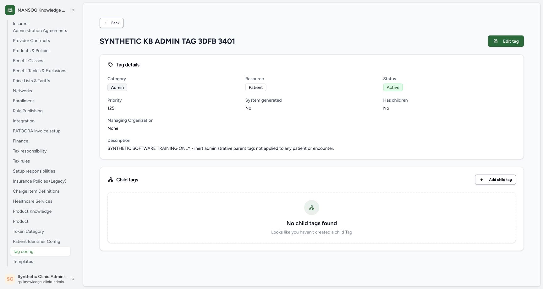Click the Admin category badge
This screenshot has width=543, height=289.
[117, 88]
